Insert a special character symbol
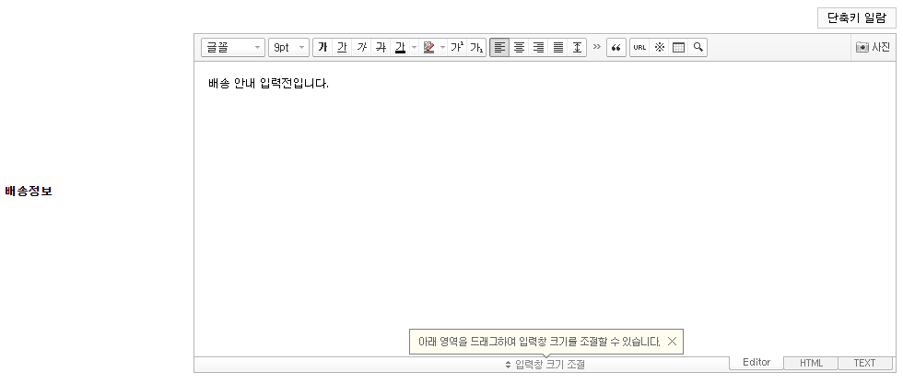This screenshot has width=903, height=384. (x=659, y=47)
